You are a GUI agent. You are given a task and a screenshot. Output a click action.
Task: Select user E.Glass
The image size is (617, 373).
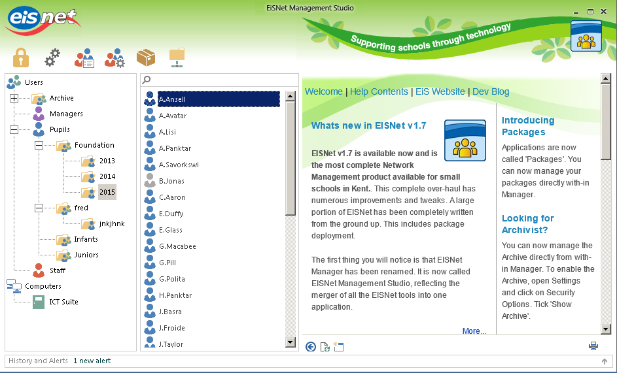(x=170, y=230)
